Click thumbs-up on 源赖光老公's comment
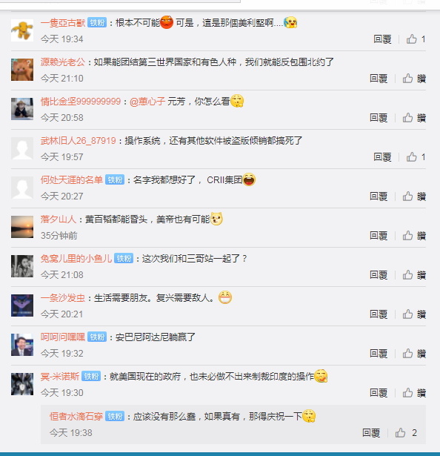Screen dimensions: 440x456 [414, 79]
